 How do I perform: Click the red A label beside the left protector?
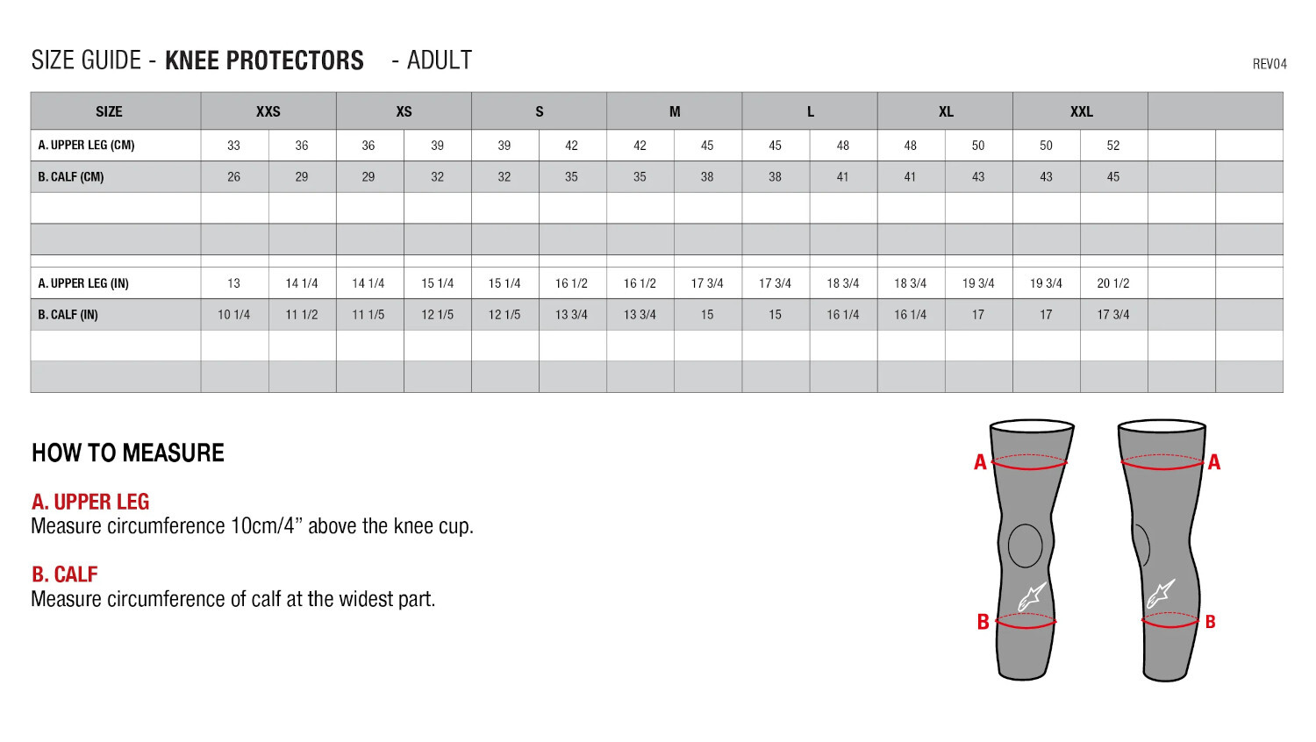coord(980,462)
